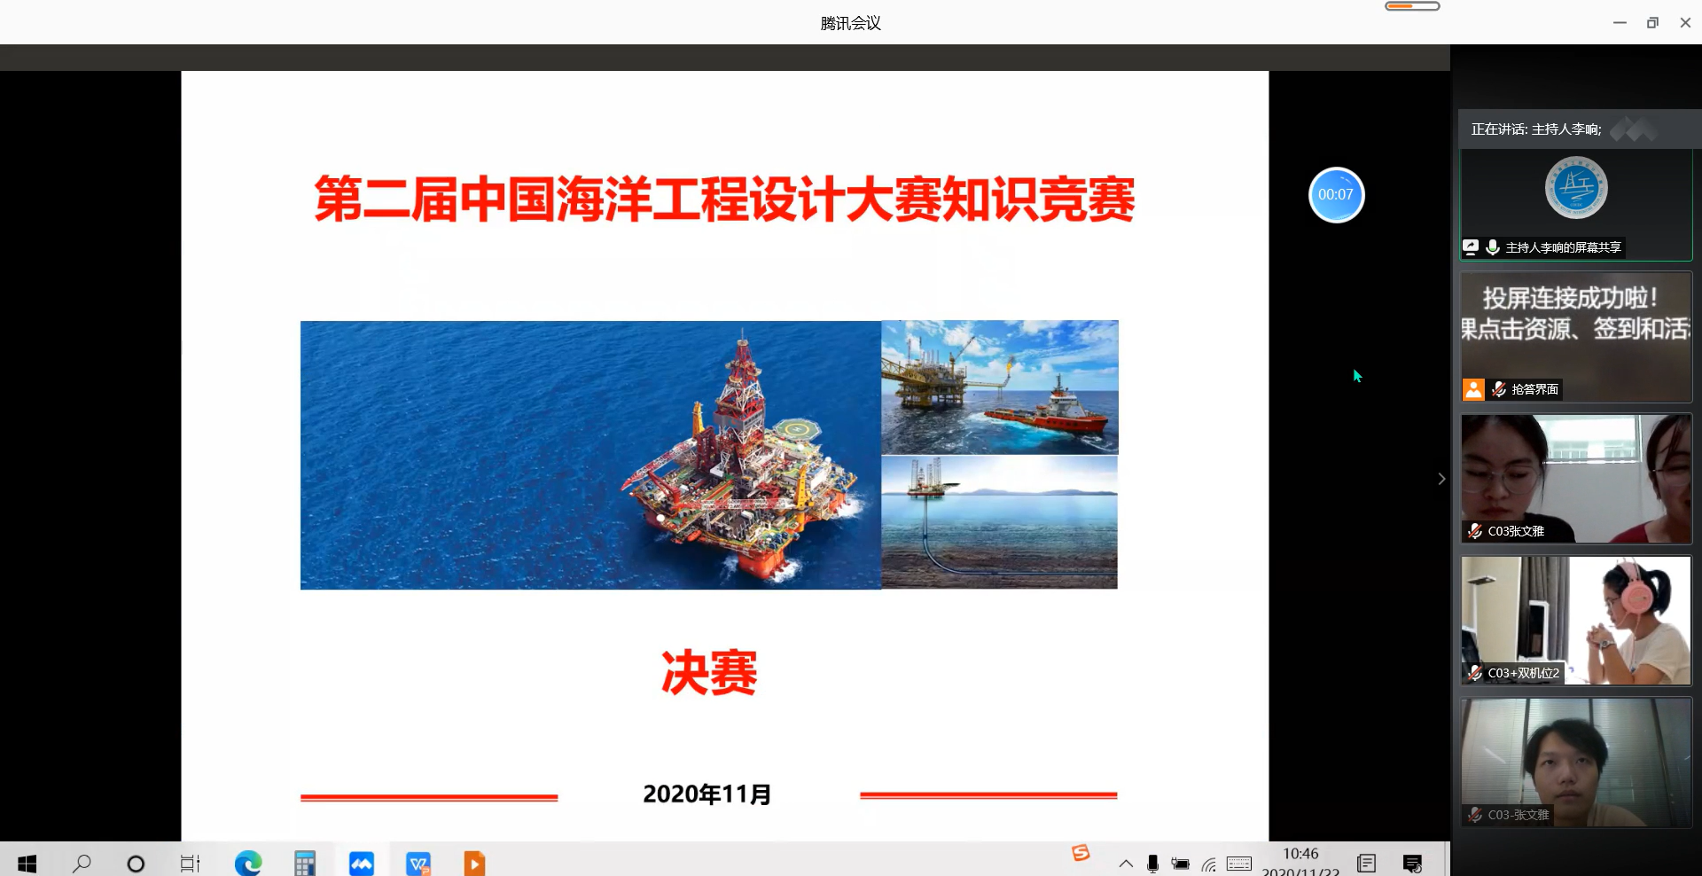Viewport: 1702px width, 876px height.
Task: Expand hidden system tray icons
Action: coord(1125,864)
